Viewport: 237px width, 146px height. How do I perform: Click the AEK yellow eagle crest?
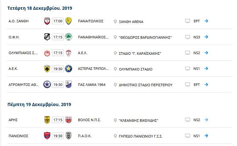click(47, 69)
